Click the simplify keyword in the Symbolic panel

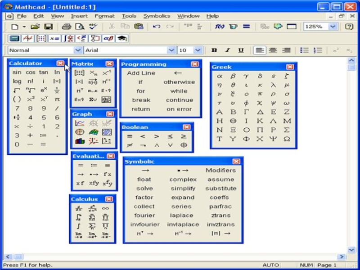click(x=183, y=189)
